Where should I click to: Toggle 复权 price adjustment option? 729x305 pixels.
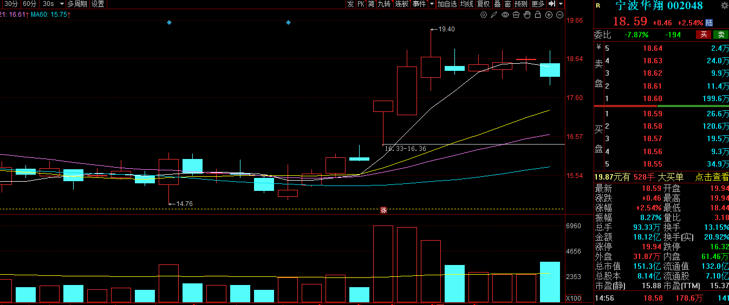click(x=483, y=4)
